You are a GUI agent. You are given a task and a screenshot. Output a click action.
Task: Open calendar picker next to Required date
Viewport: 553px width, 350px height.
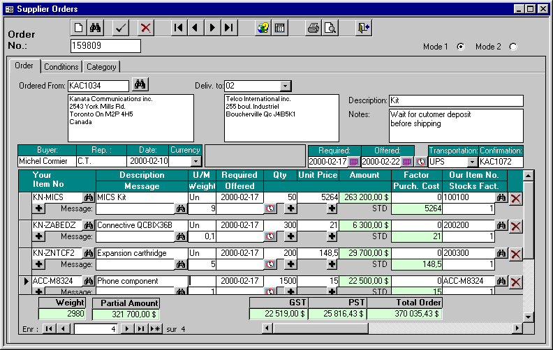(x=354, y=162)
